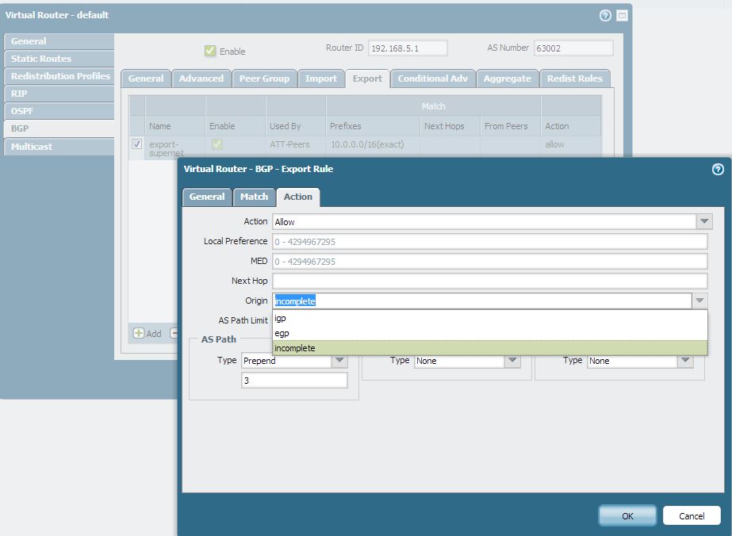Select RIP side menu item

coord(59,94)
